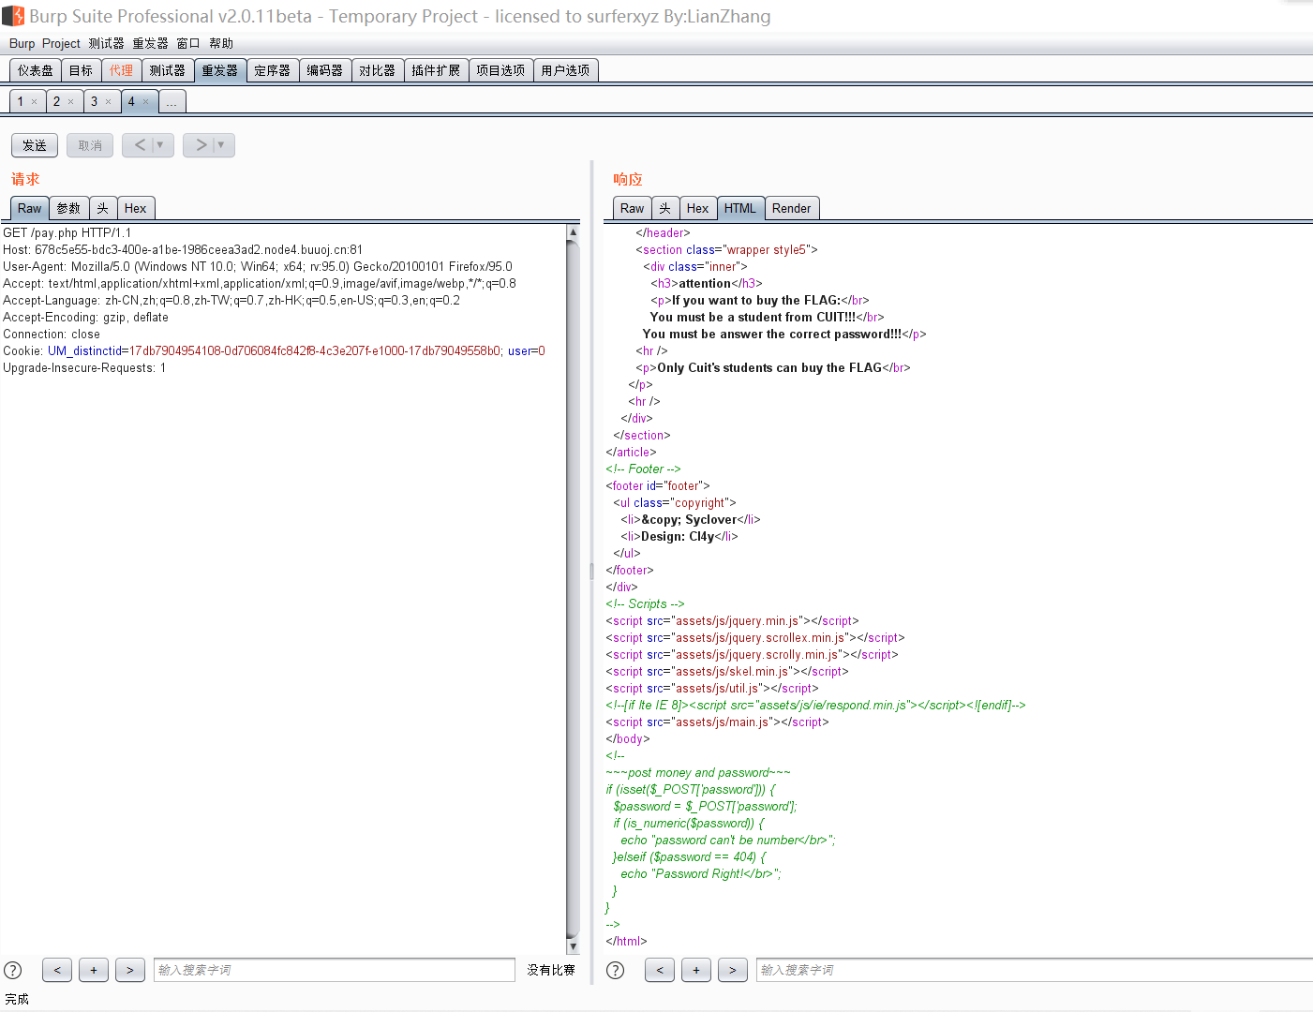
Task: Select the response 头 headers tab
Action: [664, 208]
